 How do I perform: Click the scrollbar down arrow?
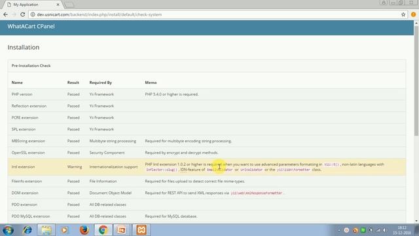click(x=416, y=221)
